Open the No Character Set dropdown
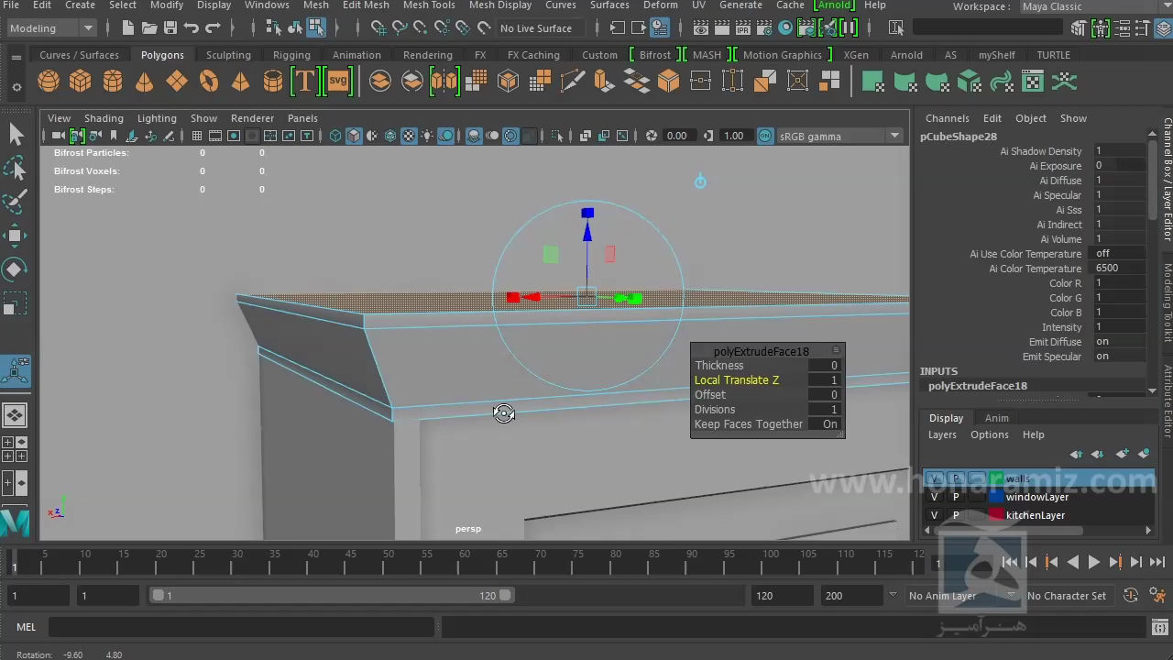 (x=1067, y=596)
